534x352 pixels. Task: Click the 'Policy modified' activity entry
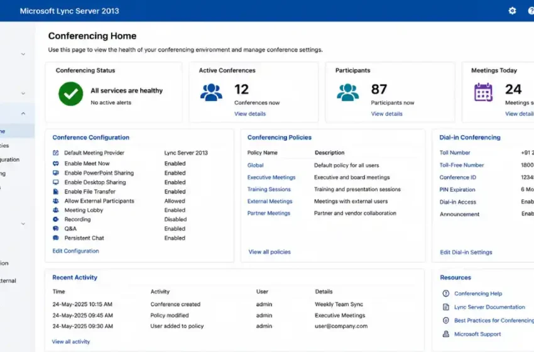click(x=170, y=316)
